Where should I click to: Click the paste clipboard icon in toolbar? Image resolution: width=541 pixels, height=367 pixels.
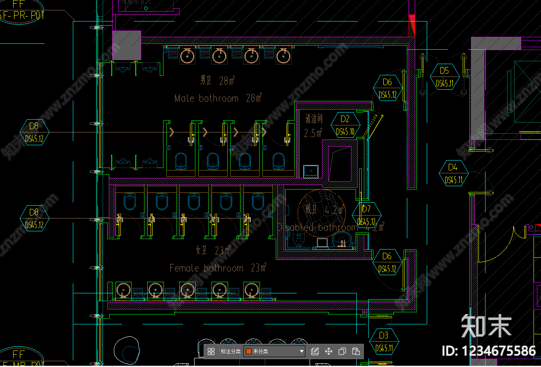click(356, 352)
